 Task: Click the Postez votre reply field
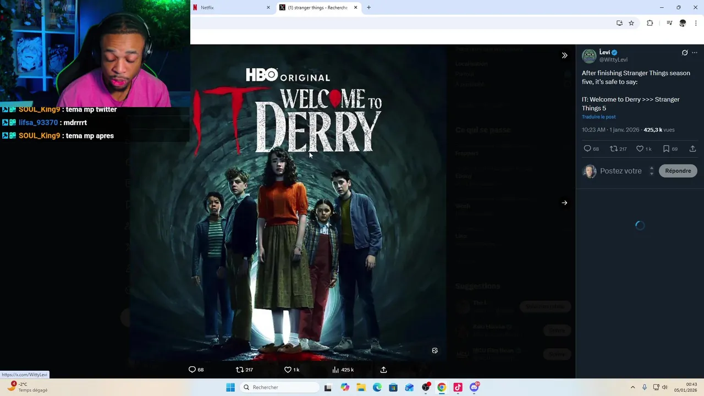pos(621,171)
